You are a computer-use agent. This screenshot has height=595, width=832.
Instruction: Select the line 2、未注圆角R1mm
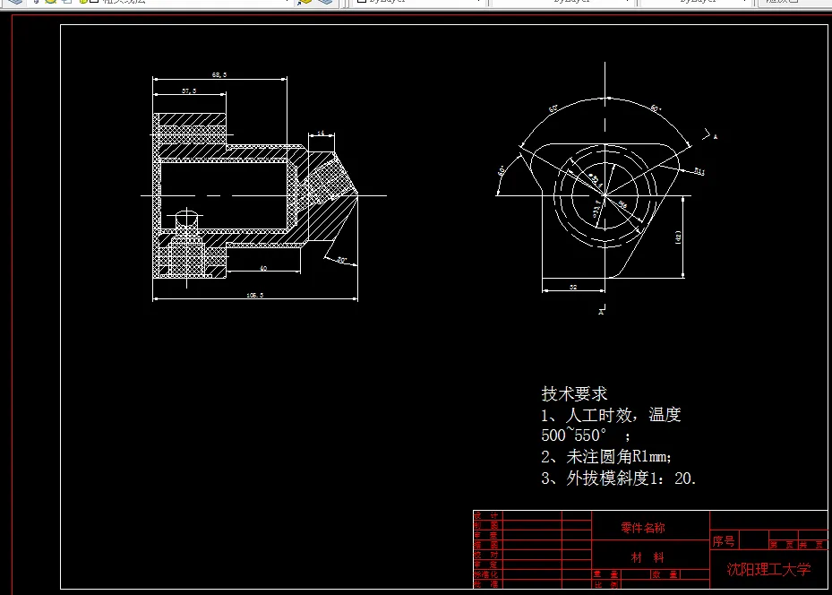coord(606,456)
